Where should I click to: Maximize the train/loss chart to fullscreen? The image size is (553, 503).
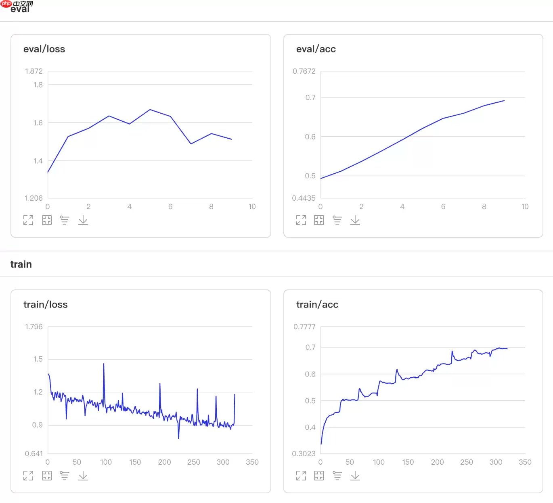(x=28, y=476)
